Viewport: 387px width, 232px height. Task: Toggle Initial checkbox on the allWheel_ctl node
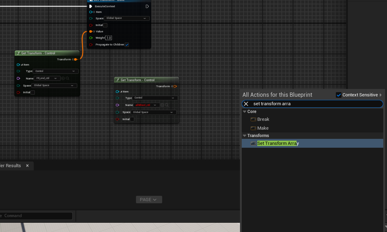(132, 119)
